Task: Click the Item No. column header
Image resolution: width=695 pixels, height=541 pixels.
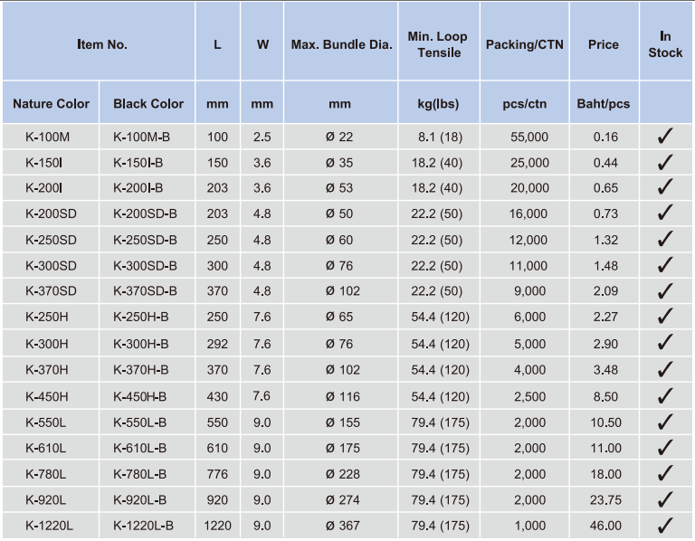Action: coord(102,44)
